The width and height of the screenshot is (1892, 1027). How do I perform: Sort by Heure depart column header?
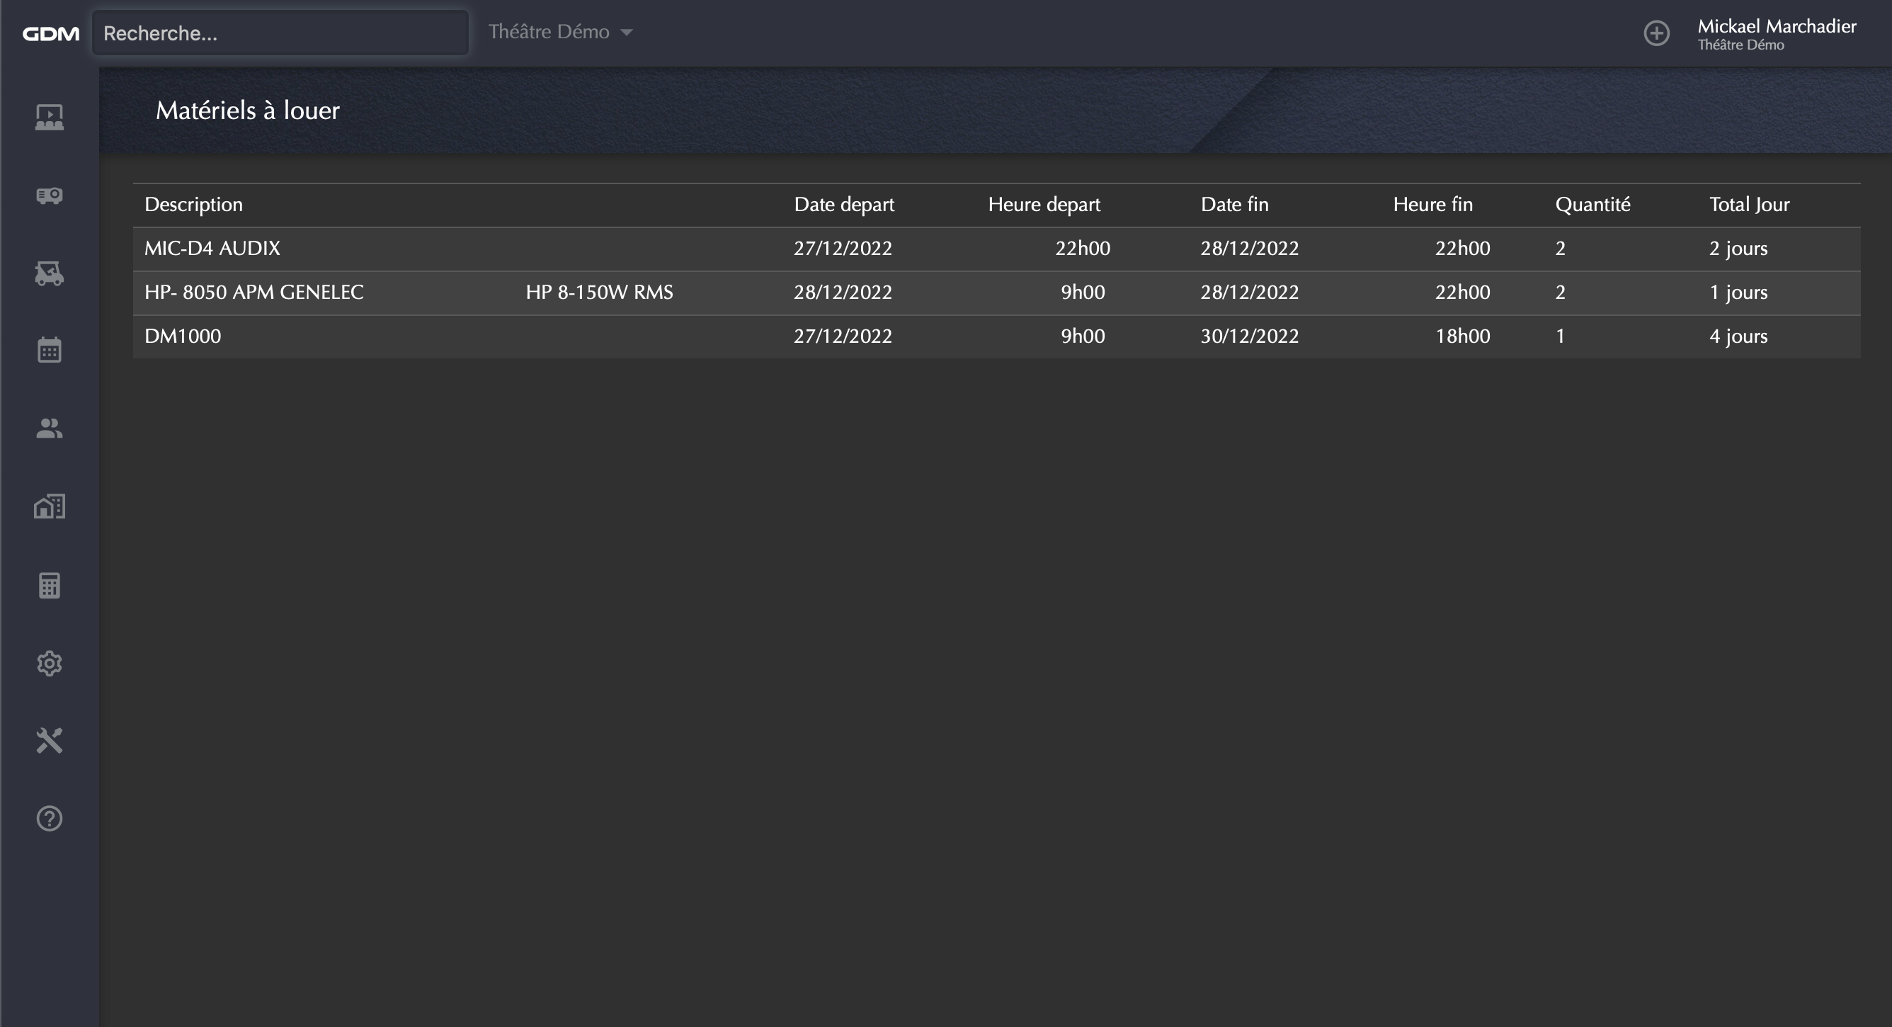(x=1044, y=204)
